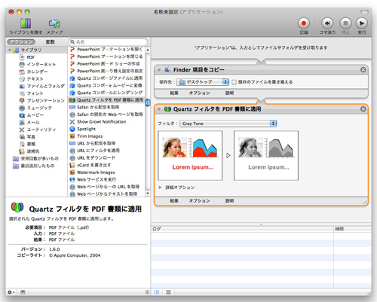Show 結果 of the Quartz filter action

pos(174,201)
